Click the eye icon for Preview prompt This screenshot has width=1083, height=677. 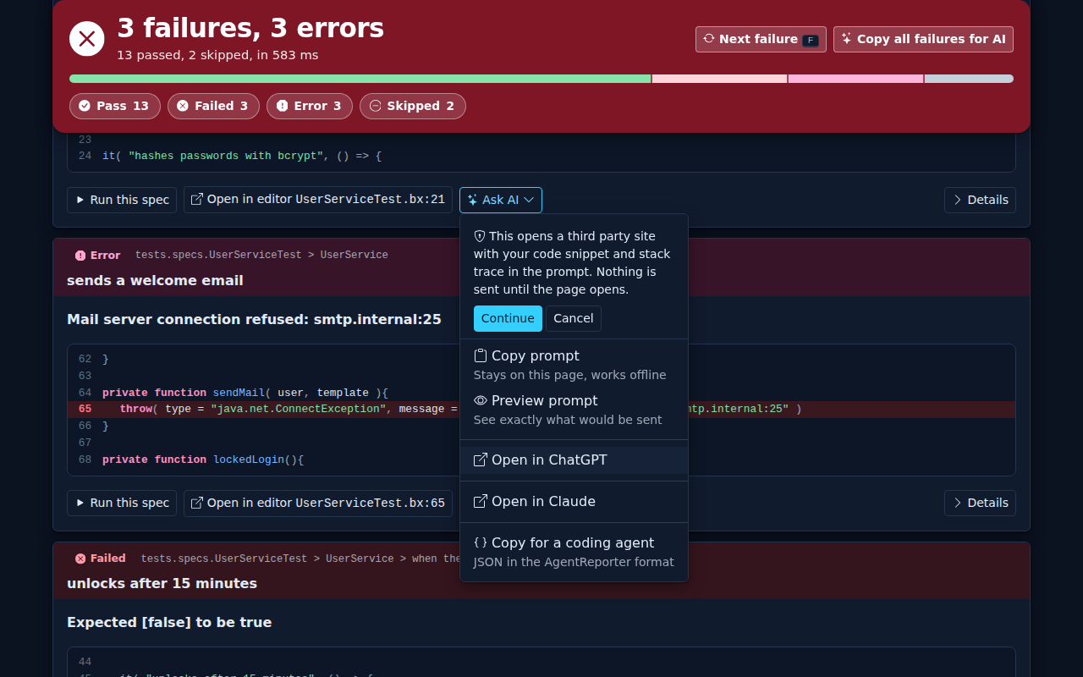tap(481, 400)
